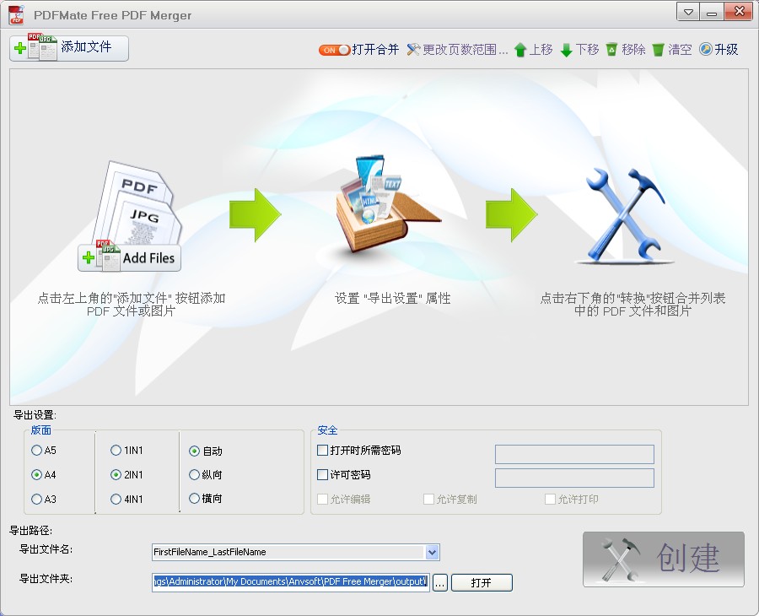Select the 2IN1 layout radio
Screen dimensions: 759x616
tap(116, 474)
